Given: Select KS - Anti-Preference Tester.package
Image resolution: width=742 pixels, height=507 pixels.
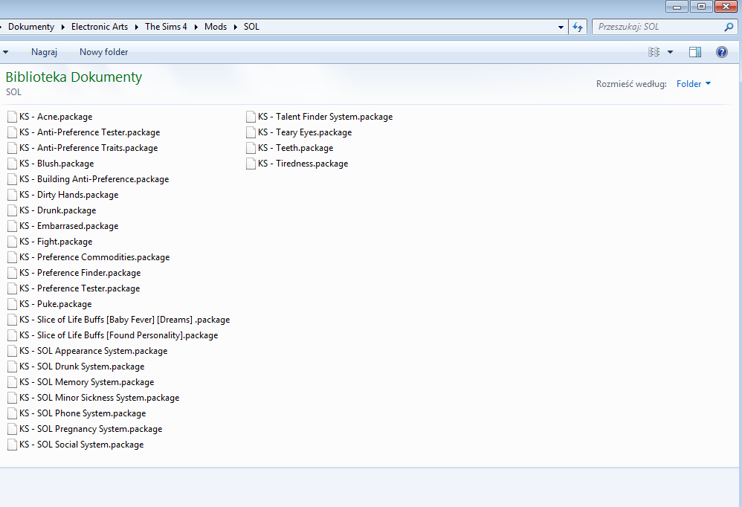Looking at the screenshot, I should click(84, 132).
